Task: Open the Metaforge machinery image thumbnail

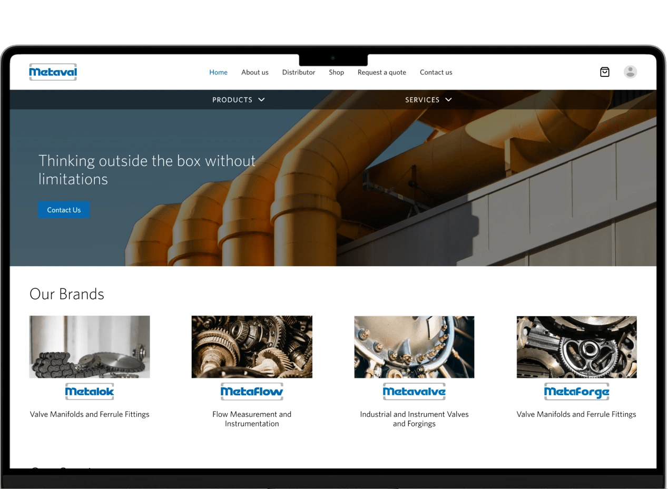Action: coord(577,347)
